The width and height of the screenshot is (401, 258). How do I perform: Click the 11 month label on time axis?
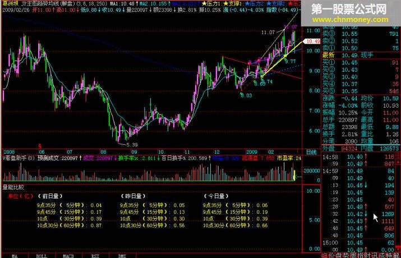[x=187, y=152]
